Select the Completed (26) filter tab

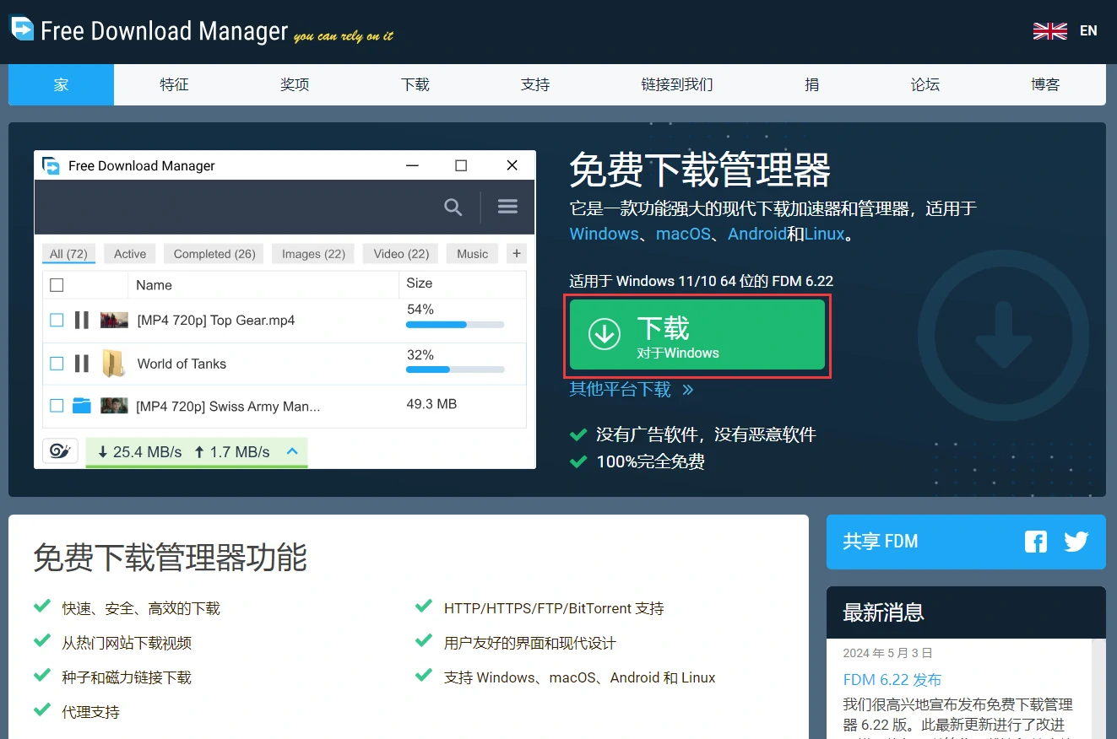pos(214,254)
